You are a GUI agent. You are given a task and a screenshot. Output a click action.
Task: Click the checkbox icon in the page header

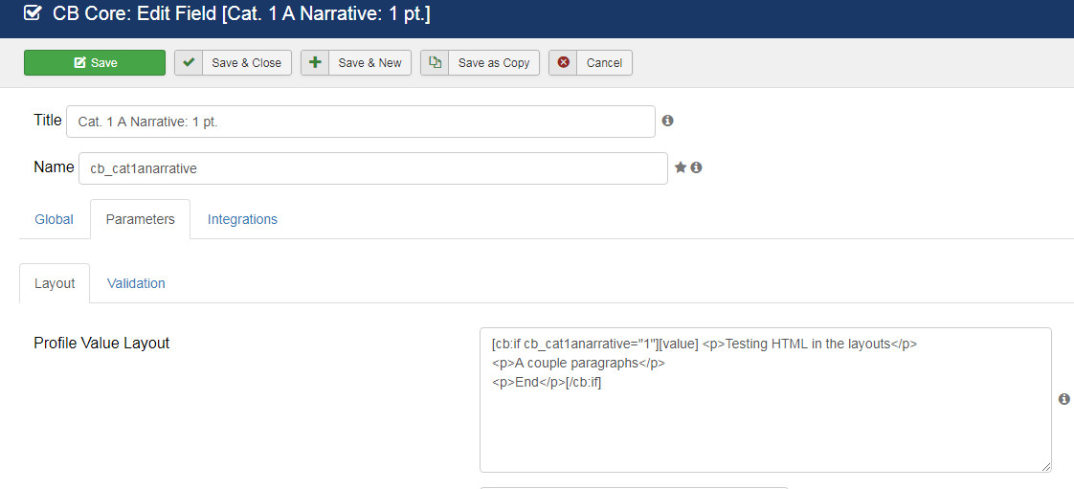click(33, 13)
